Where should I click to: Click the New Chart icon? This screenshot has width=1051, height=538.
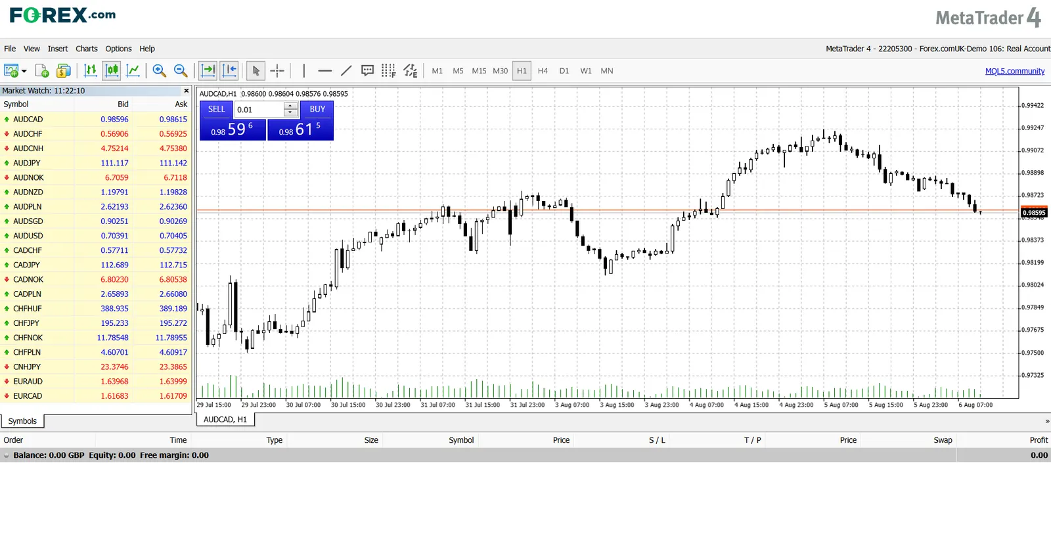(11, 71)
